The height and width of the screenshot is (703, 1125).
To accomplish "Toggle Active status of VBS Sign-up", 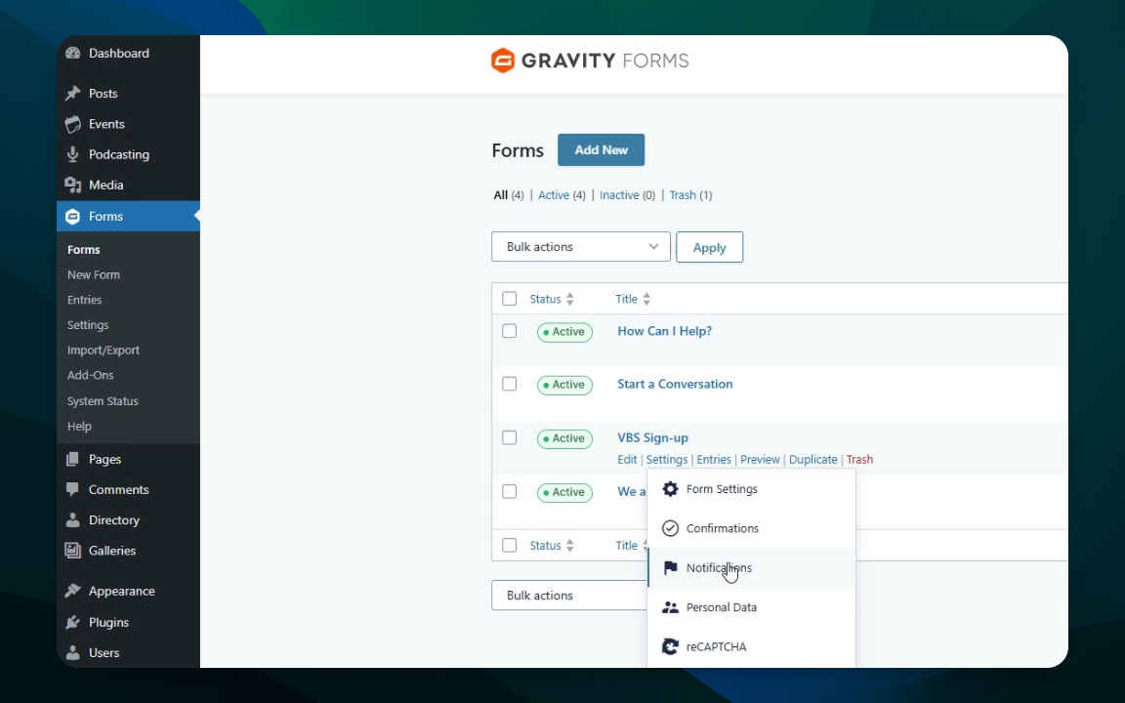I will point(564,439).
